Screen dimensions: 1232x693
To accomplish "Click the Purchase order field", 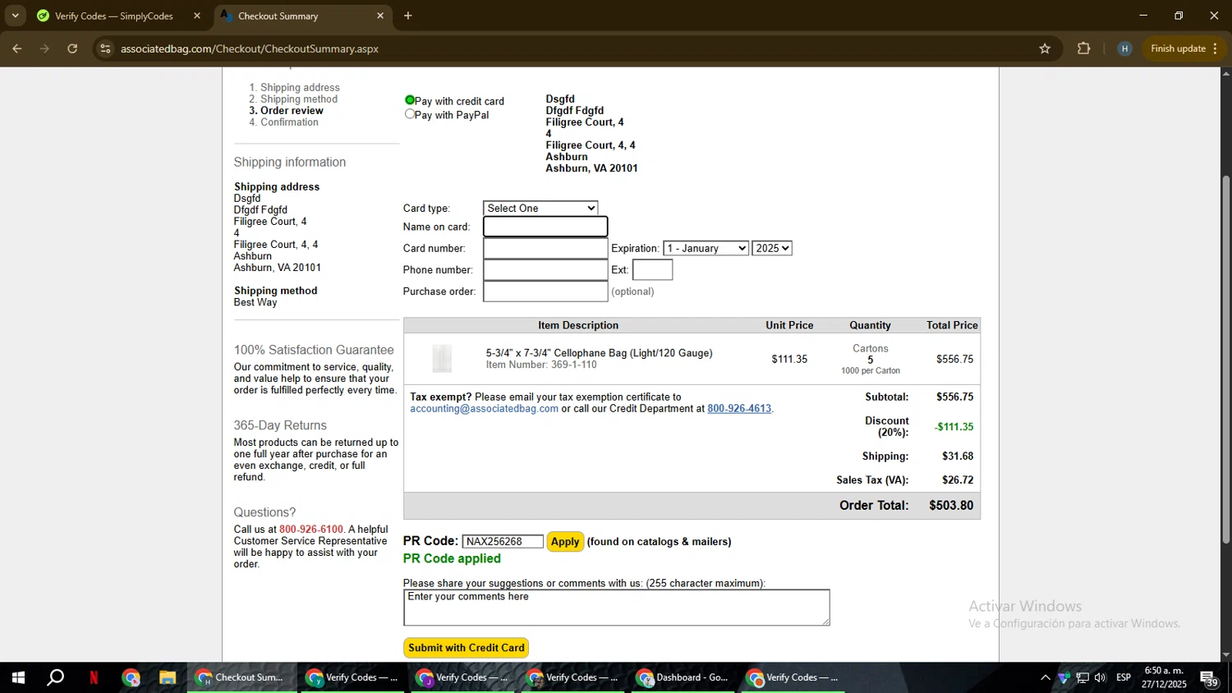I will click(545, 291).
